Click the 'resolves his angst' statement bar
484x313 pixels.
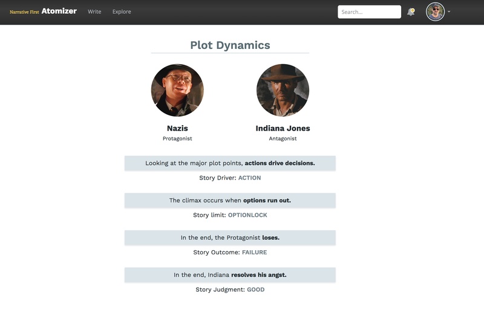tap(230, 275)
